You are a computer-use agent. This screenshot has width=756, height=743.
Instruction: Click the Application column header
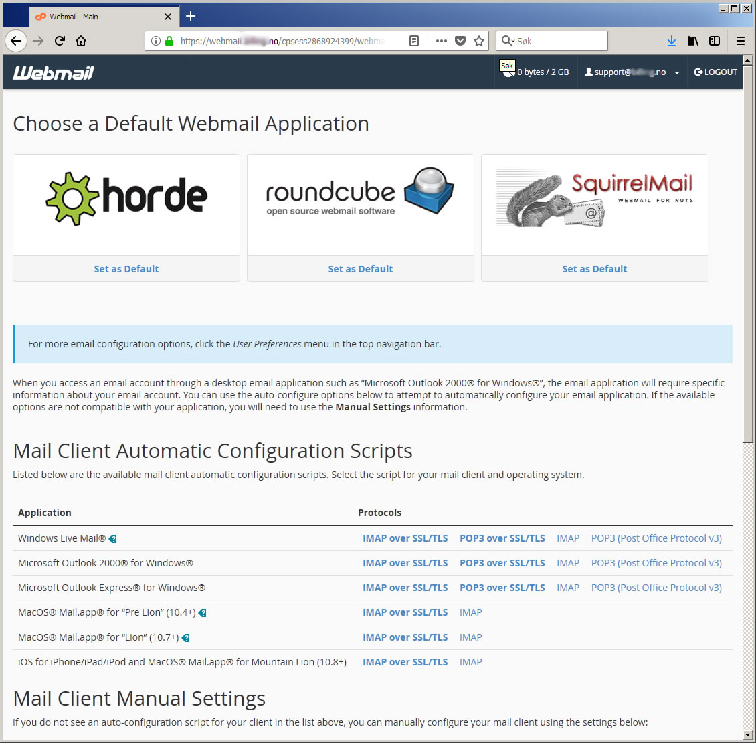tap(44, 512)
